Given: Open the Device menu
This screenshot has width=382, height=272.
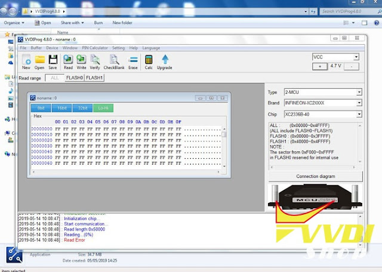Looking at the screenshot, I should click(52, 48).
